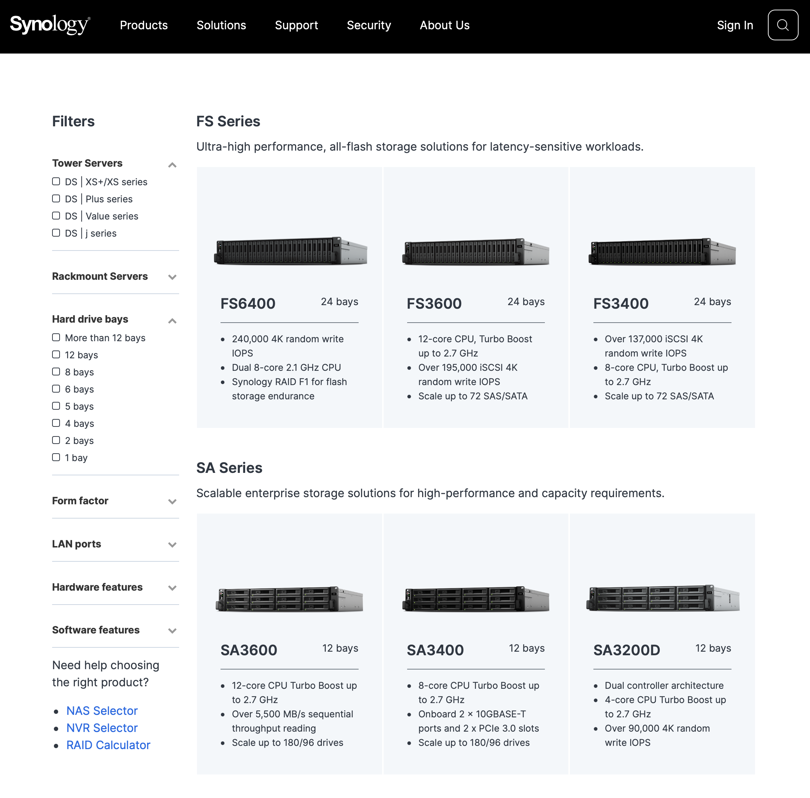Open the RAID Calculator link
The height and width of the screenshot is (798, 810).
pos(108,745)
